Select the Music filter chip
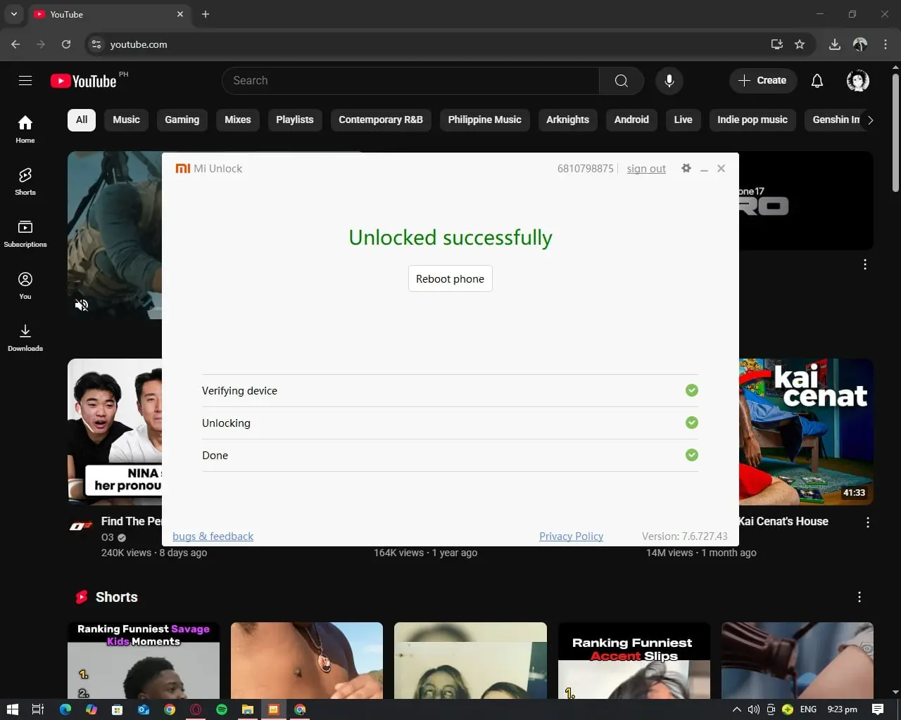The image size is (901, 720). coord(127,120)
